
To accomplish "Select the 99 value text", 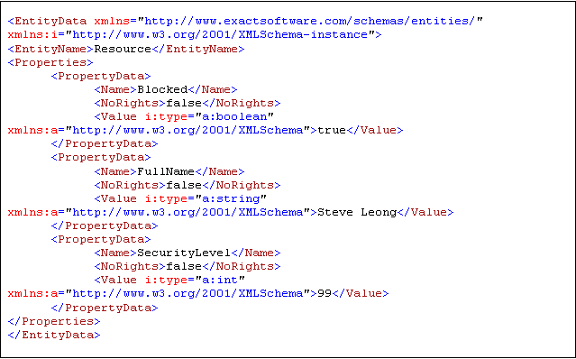I will click(x=325, y=293).
